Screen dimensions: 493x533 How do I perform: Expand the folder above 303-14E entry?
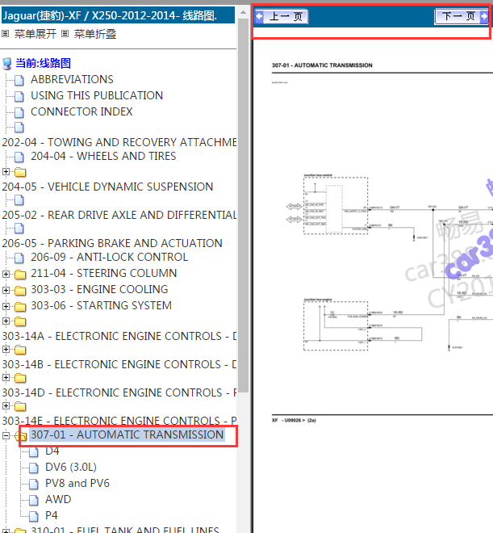point(6,405)
